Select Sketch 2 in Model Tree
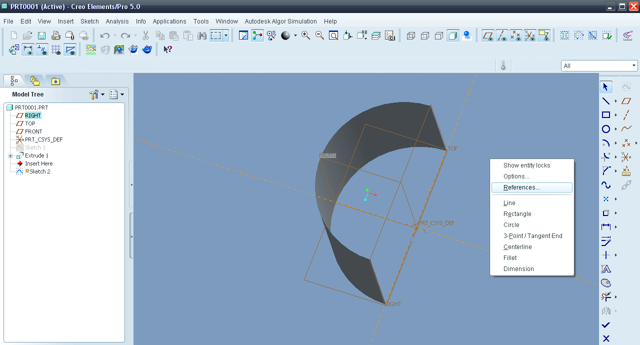This screenshot has width=640, height=345. click(39, 171)
